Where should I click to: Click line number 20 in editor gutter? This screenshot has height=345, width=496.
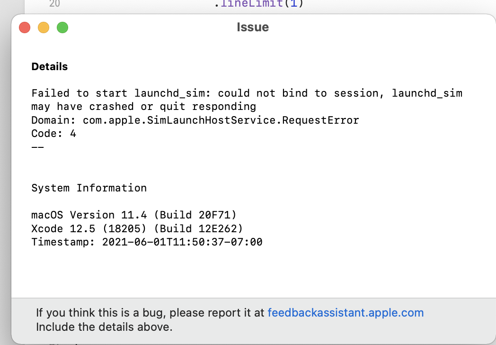pos(54,3)
